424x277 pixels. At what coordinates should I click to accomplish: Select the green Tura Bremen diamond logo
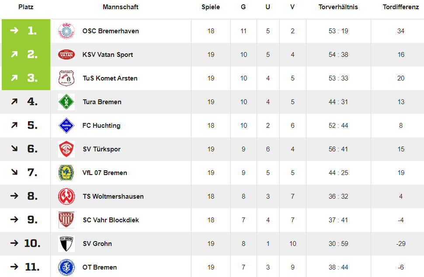(x=66, y=102)
